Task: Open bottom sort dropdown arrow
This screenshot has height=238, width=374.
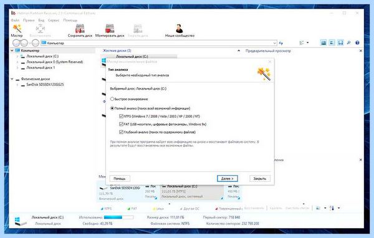Action: click(x=338, y=208)
